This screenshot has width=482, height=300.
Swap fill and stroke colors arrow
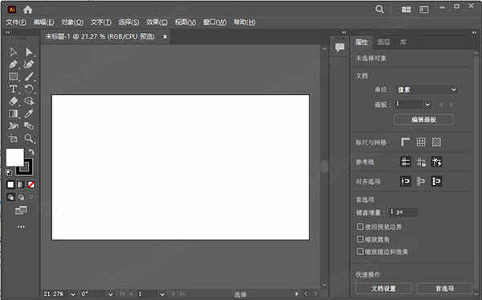click(31, 151)
